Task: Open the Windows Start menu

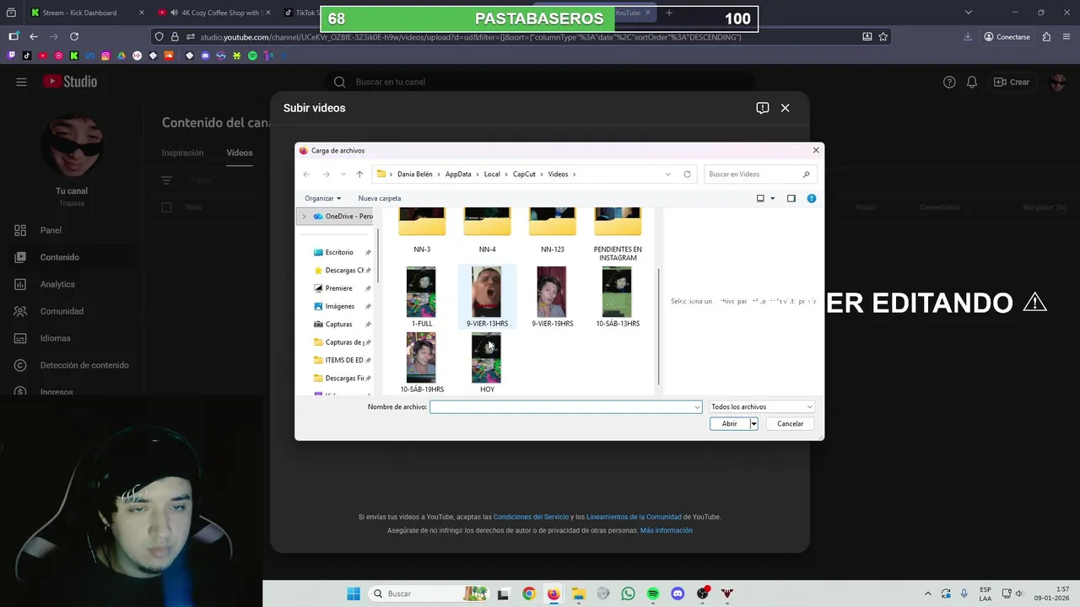Action: coord(354,594)
